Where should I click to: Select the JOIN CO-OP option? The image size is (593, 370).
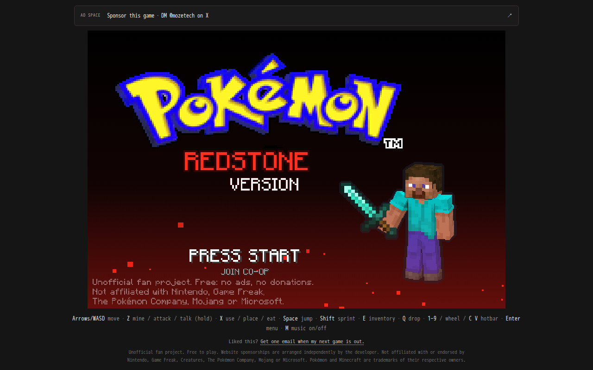pyautogui.click(x=245, y=271)
